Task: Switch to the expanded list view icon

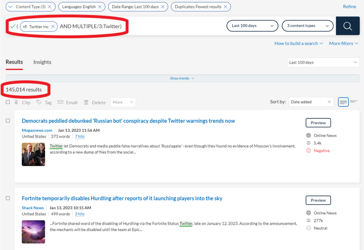Action: tap(343, 102)
